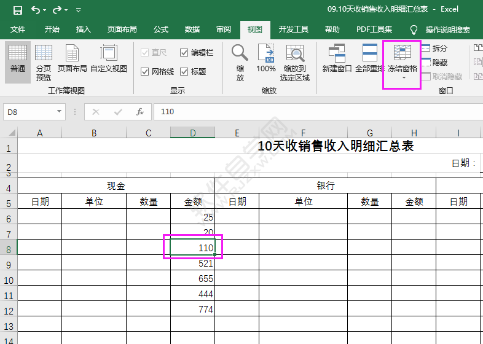Viewport: 483px width, 344px height.
Task: Select 页面布局 view icon in workbook views
Action: (x=73, y=58)
